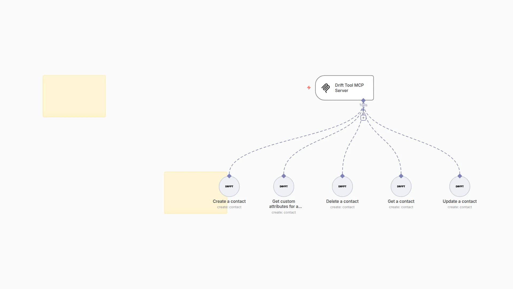Select the Create a contact Drift node
Screen dimensions: 513x289
(229, 187)
